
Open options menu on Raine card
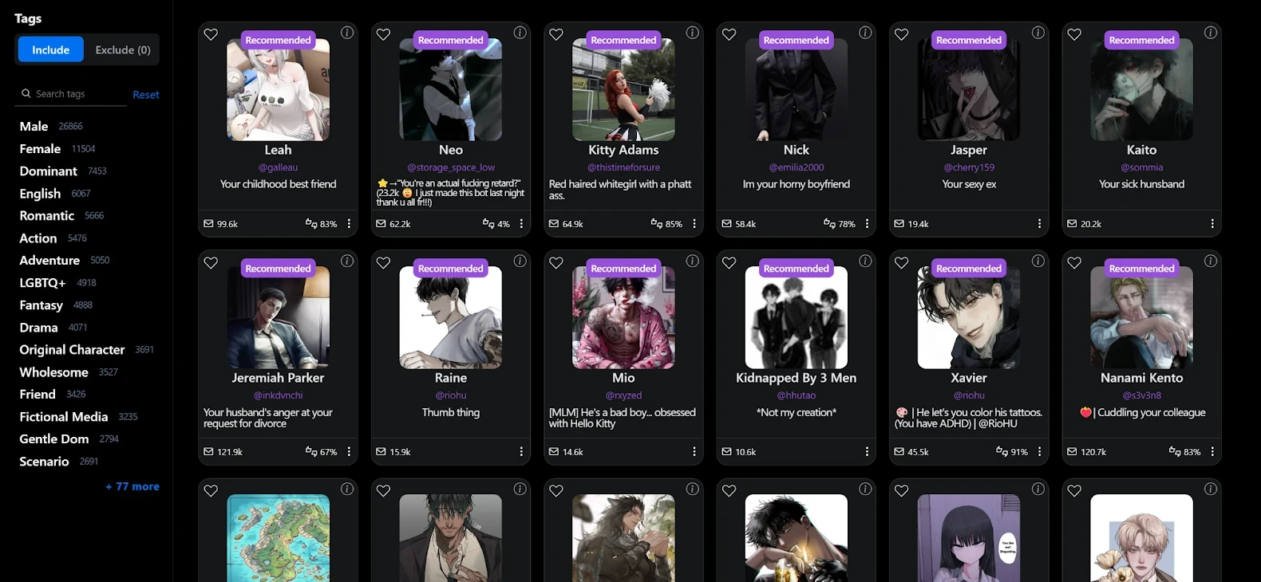click(x=521, y=452)
